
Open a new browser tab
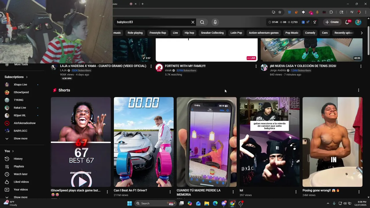pyautogui.click(x=143, y=4)
